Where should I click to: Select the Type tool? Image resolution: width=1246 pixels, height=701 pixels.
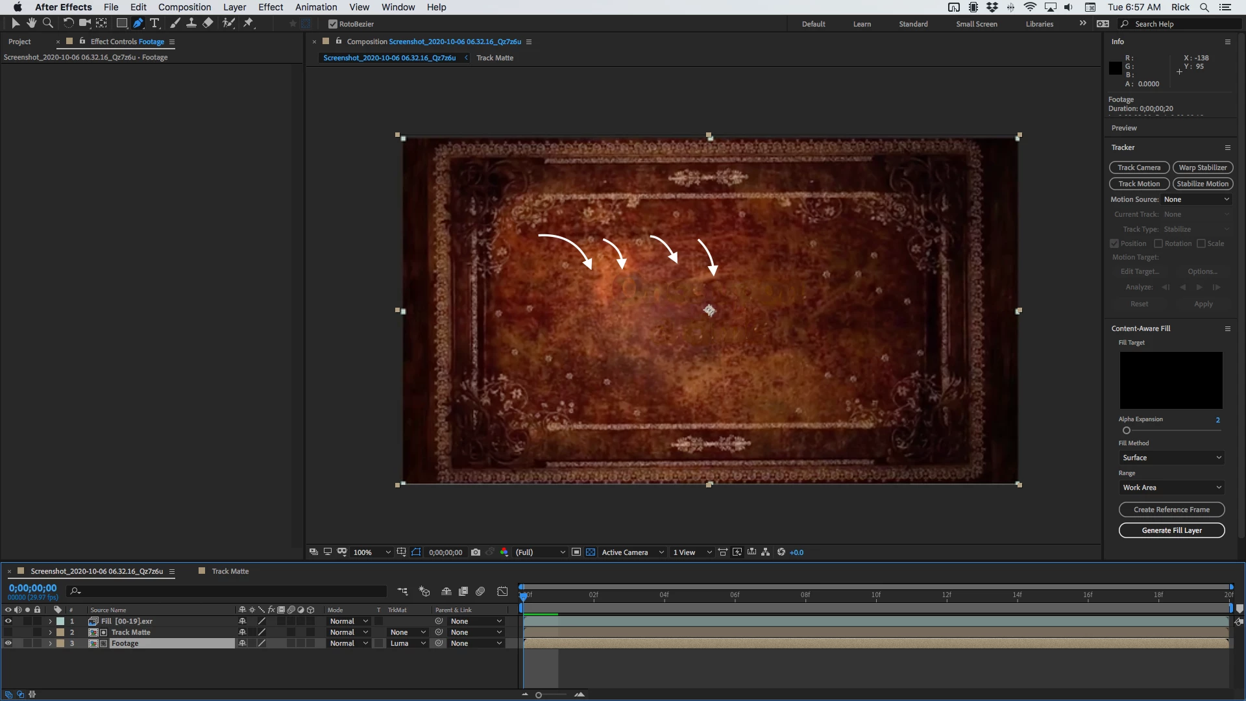[x=154, y=23]
